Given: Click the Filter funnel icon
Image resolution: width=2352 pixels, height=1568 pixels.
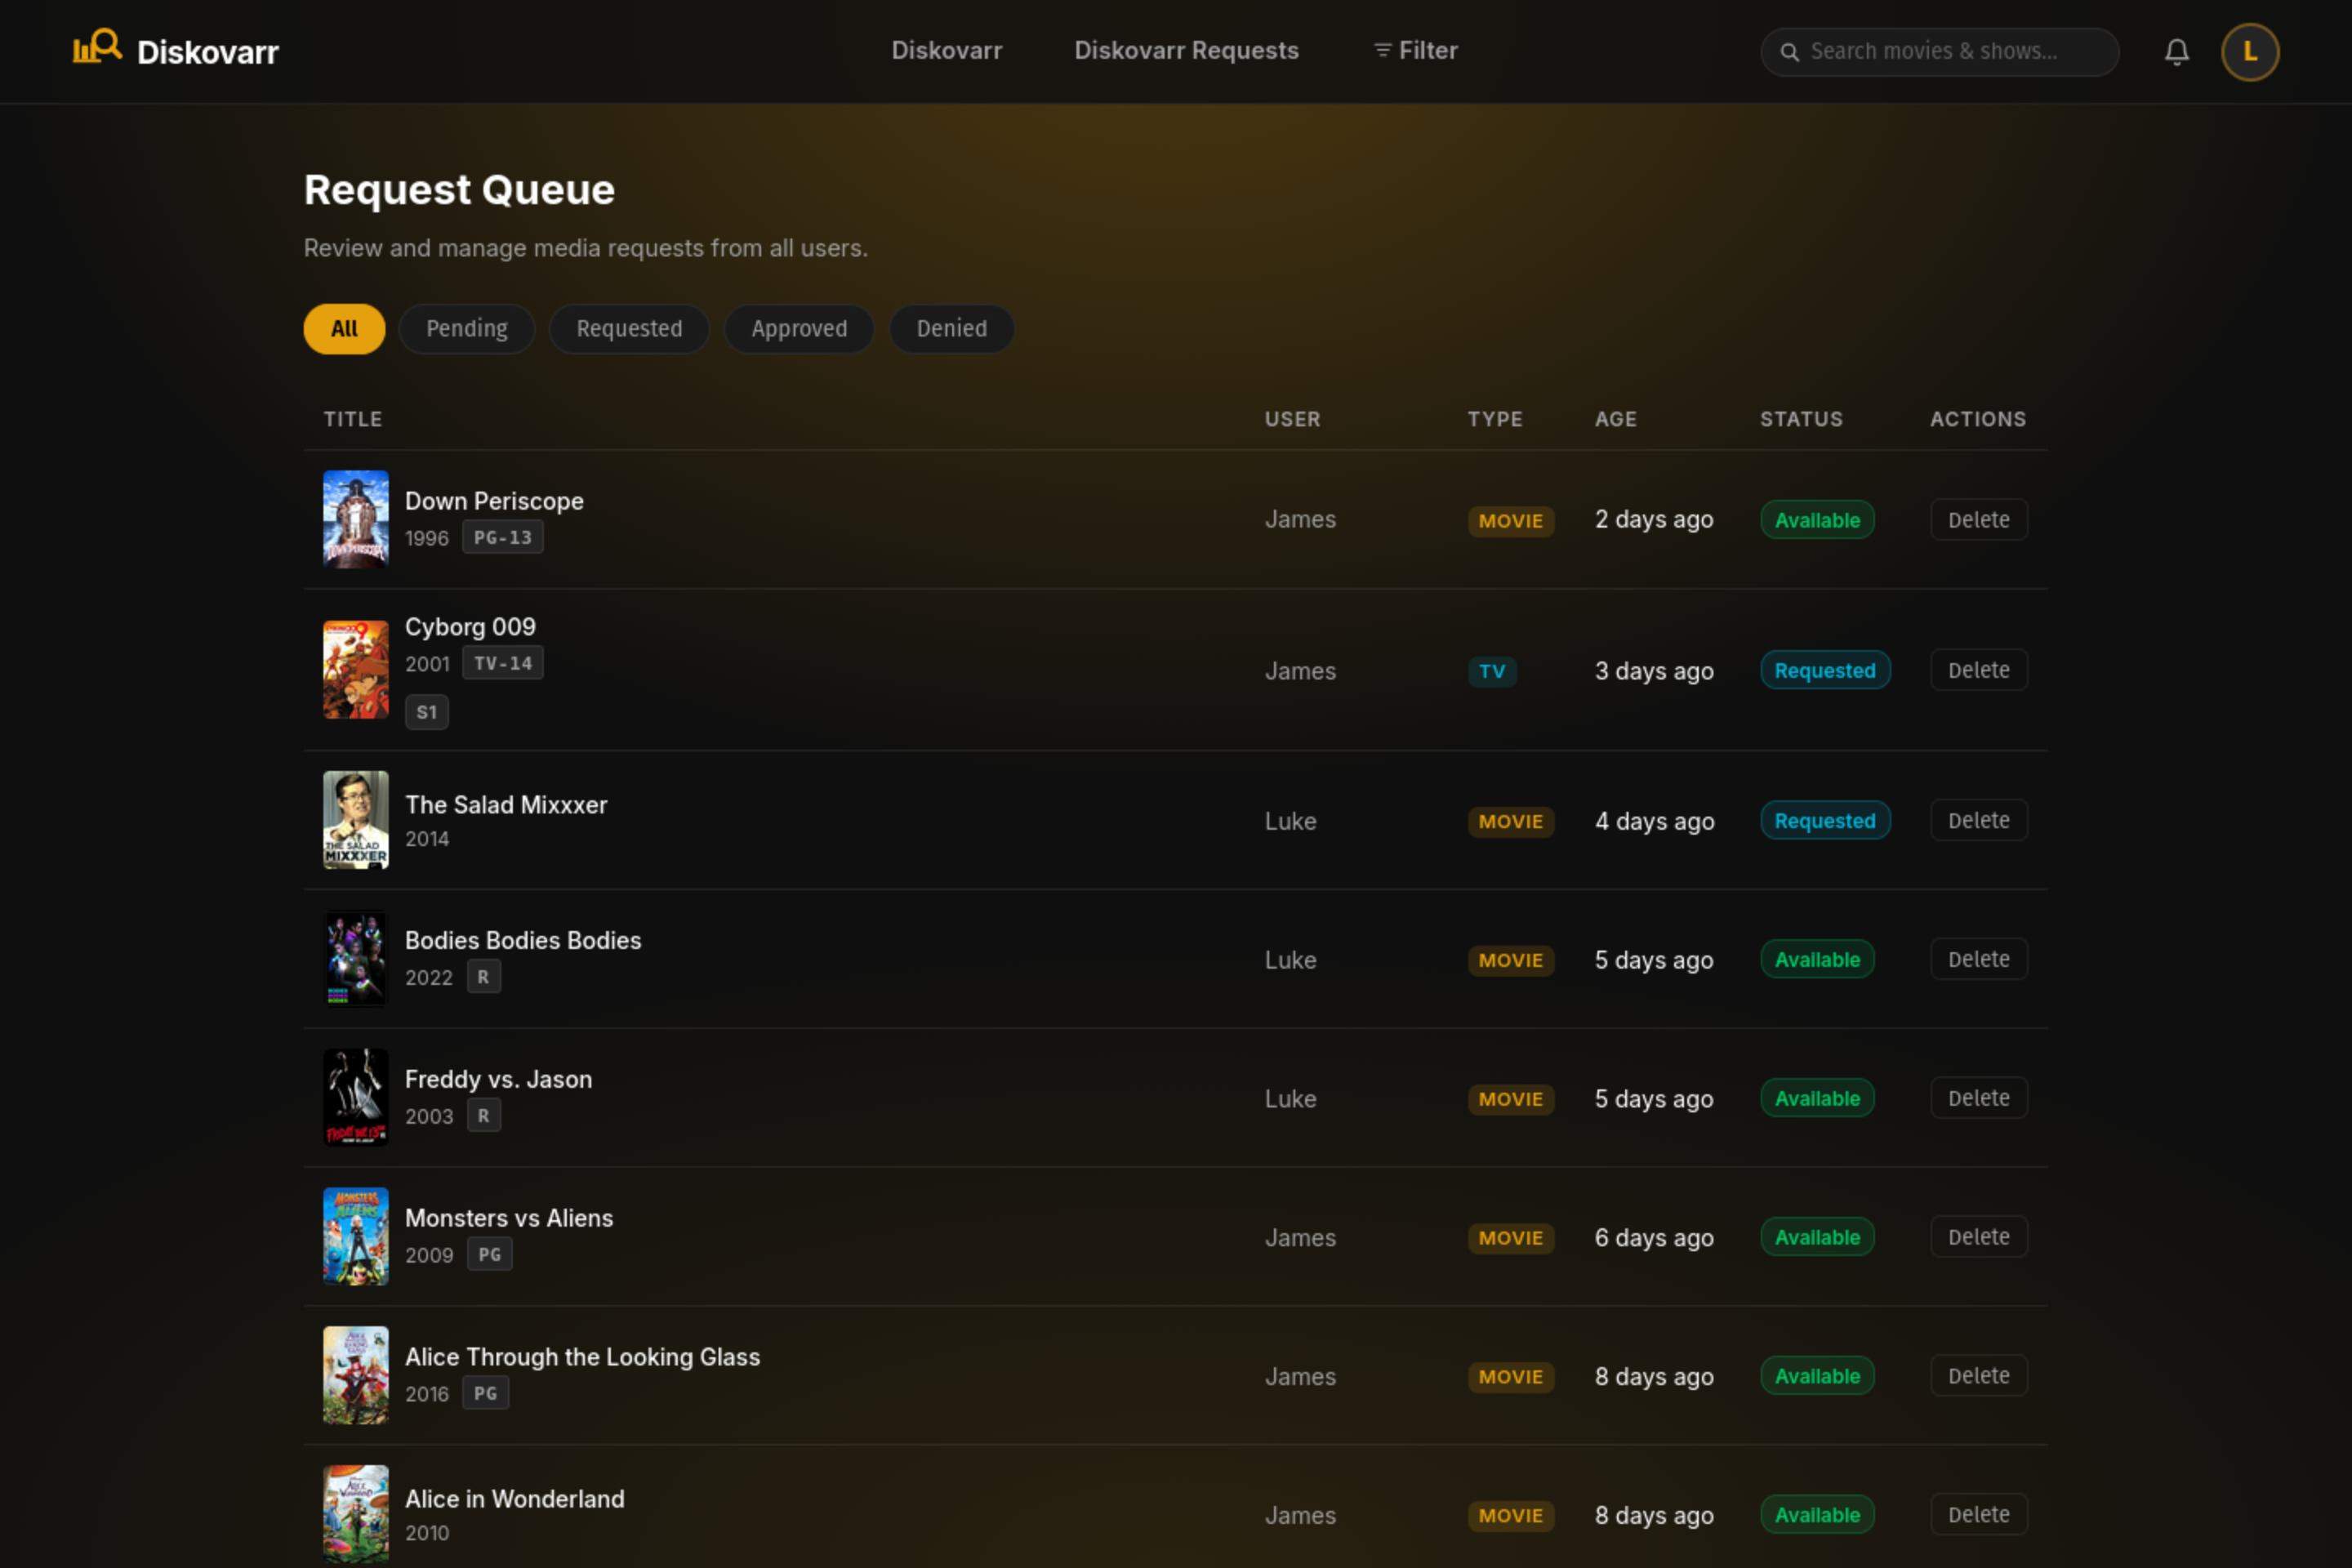Looking at the screenshot, I should pyautogui.click(x=1381, y=49).
